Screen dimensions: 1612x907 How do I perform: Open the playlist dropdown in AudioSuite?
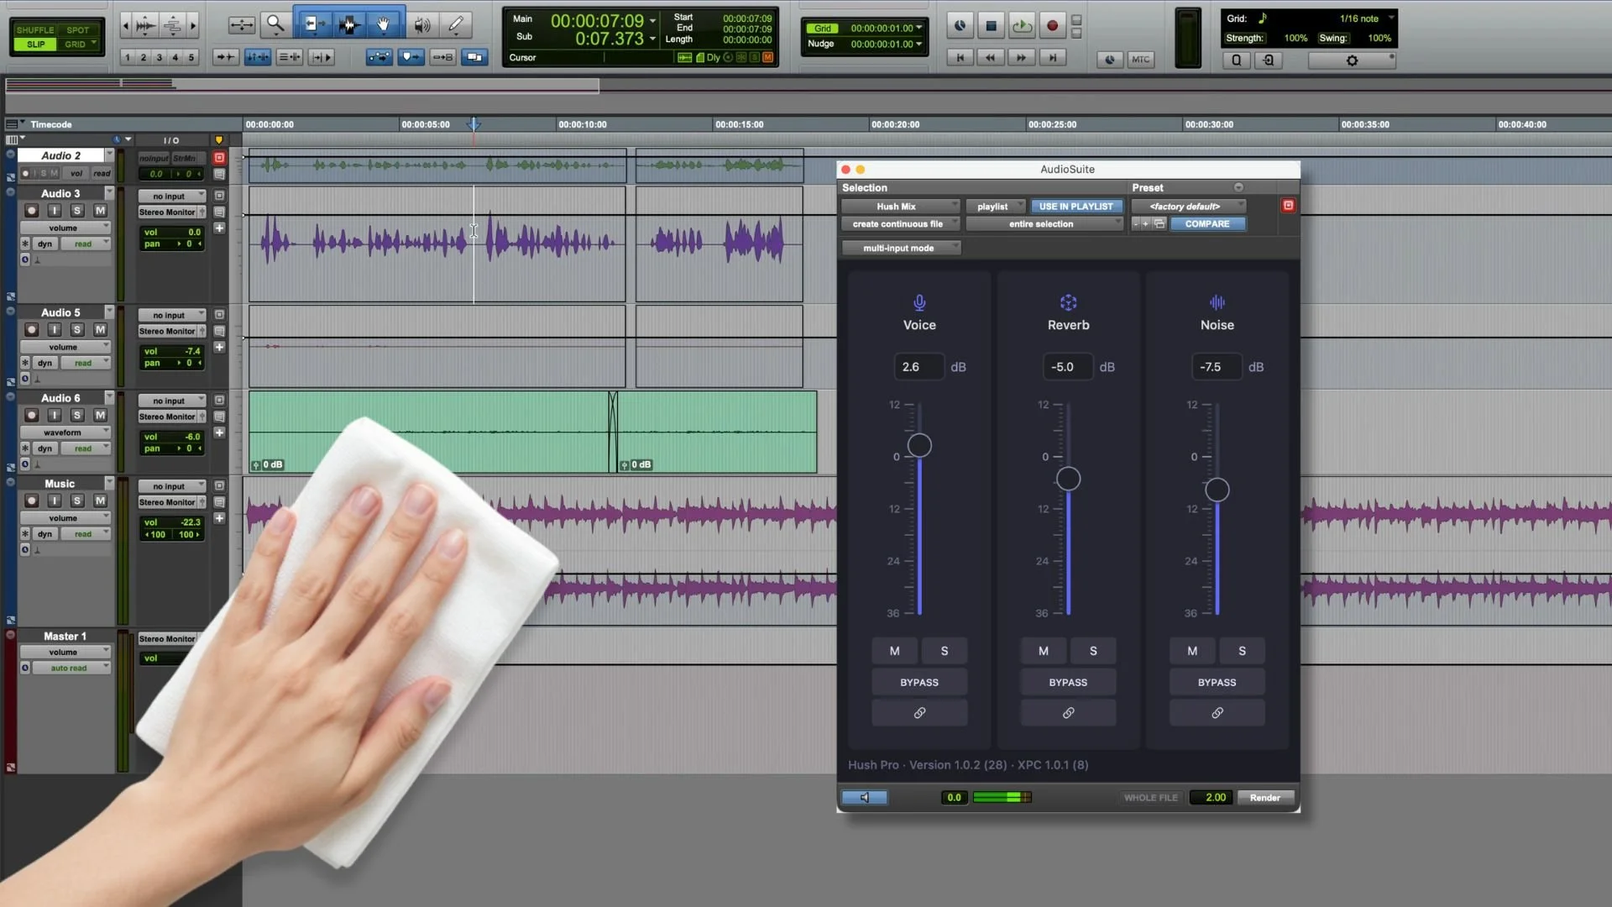tap(996, 207)
